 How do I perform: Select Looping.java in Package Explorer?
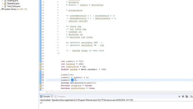(13, 1)
